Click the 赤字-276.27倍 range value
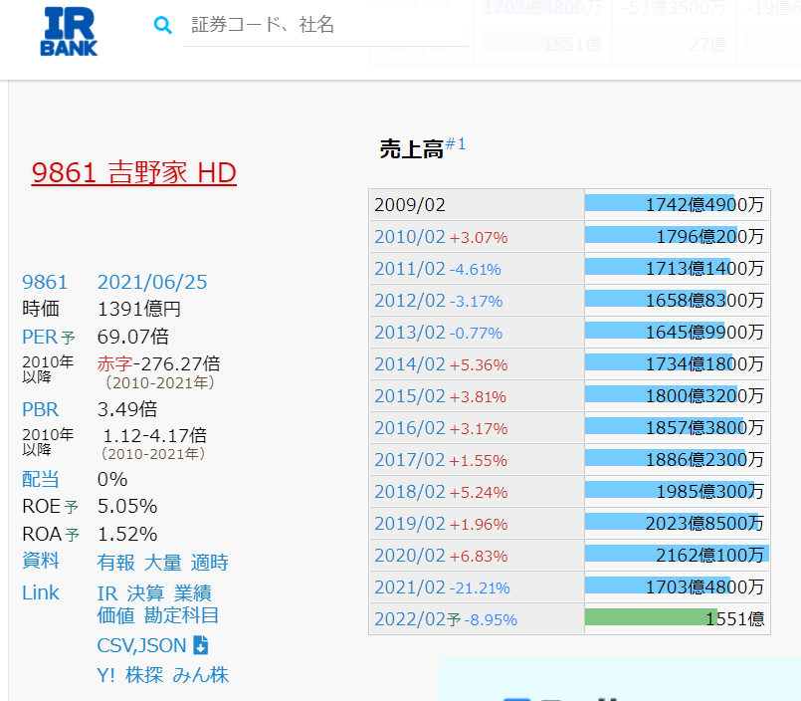The image size is (801, 701). [x=158, y=364]
